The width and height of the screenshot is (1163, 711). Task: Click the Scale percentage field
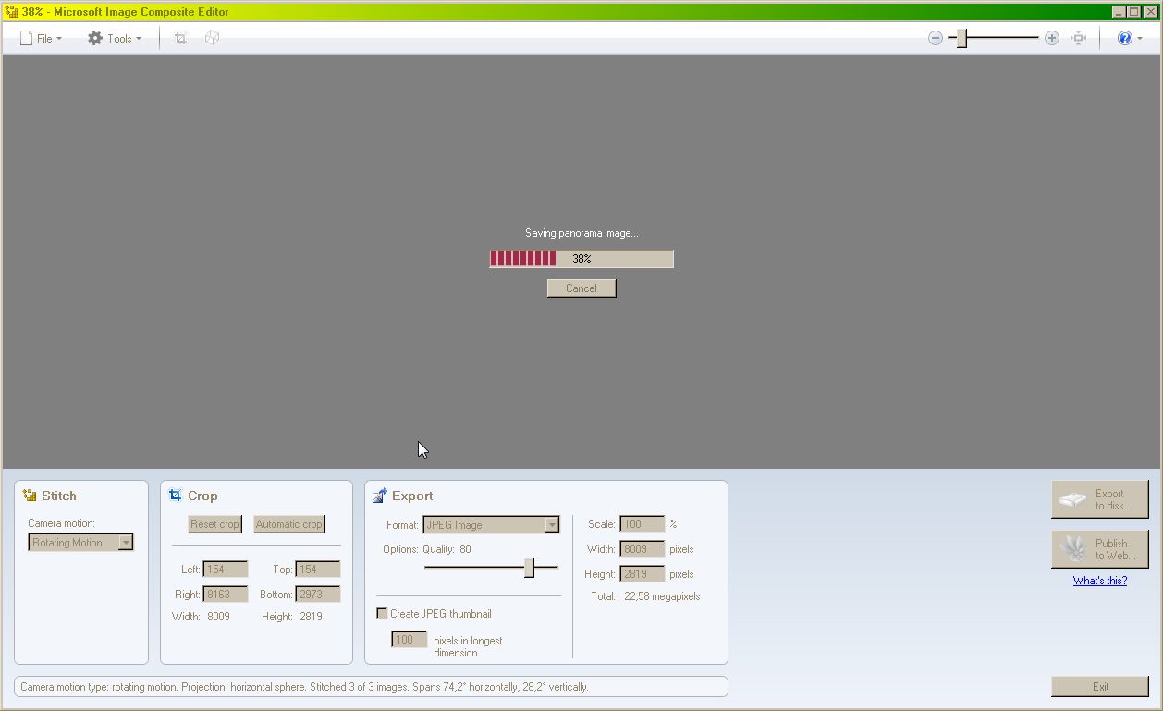pyautogui.click(x=642, y=524)
